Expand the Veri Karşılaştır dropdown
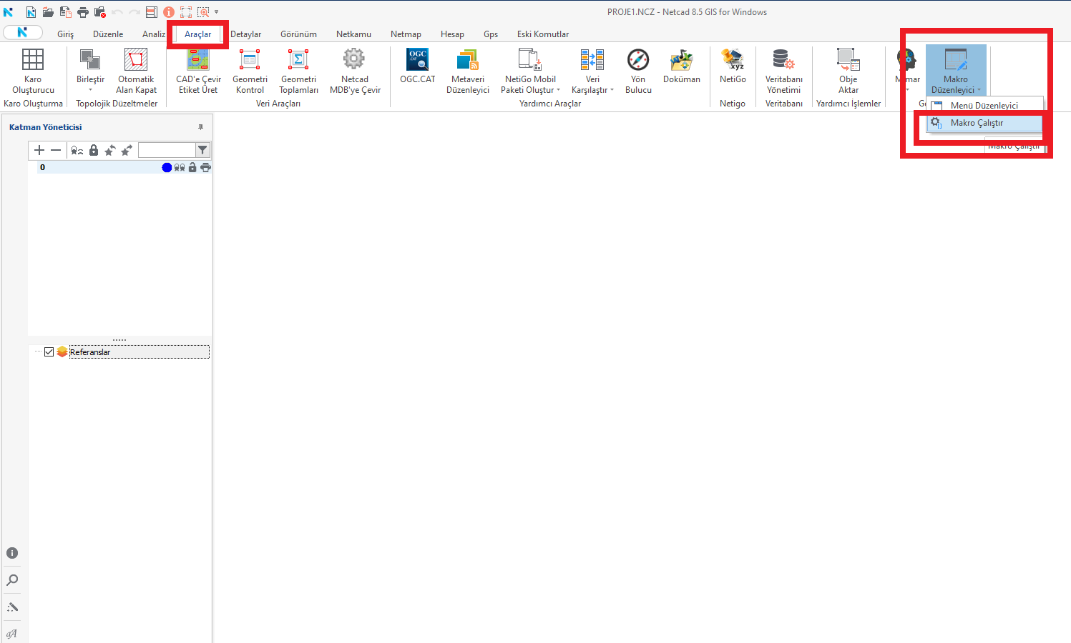 tap(612, 90)
